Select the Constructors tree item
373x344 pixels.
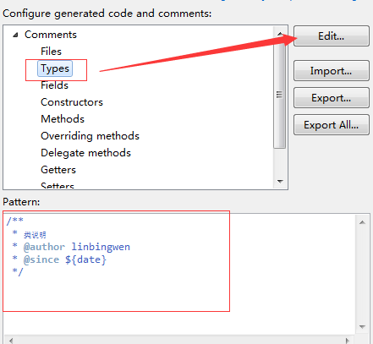pos(72,102)
